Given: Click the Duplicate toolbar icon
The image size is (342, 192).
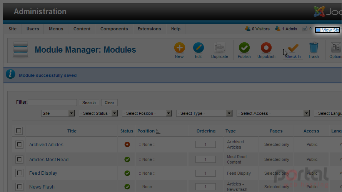Looking at the screenshot, I should coord(219,48).
